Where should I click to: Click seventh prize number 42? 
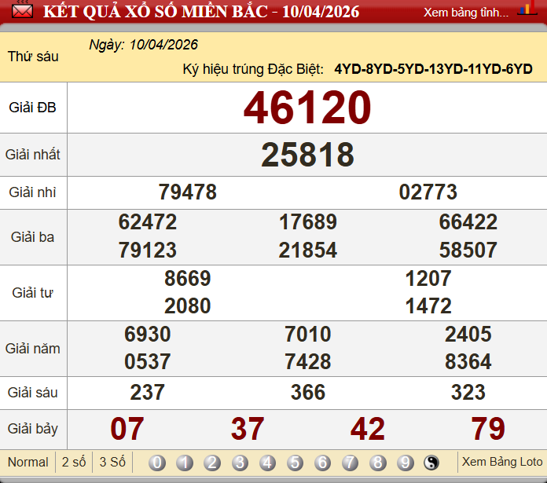tap(368, 429)
